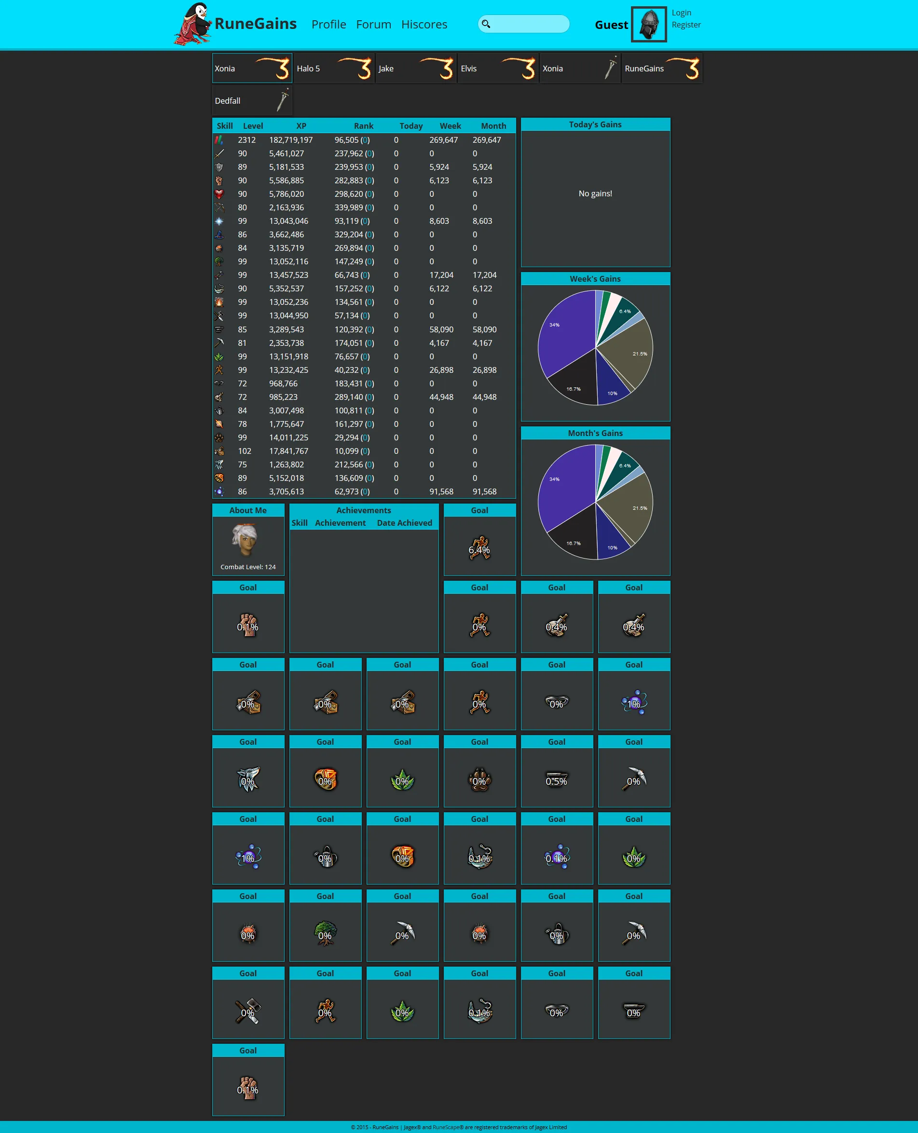
Task: Click the Register link
Action: (x=686, y=25)
